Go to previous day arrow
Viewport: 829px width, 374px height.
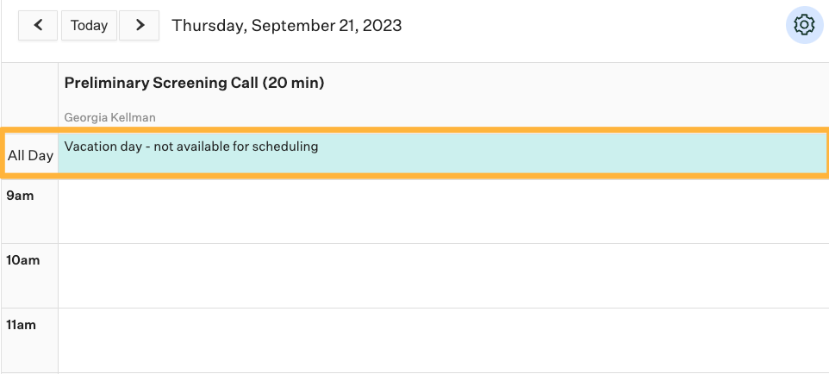(38, 25)
